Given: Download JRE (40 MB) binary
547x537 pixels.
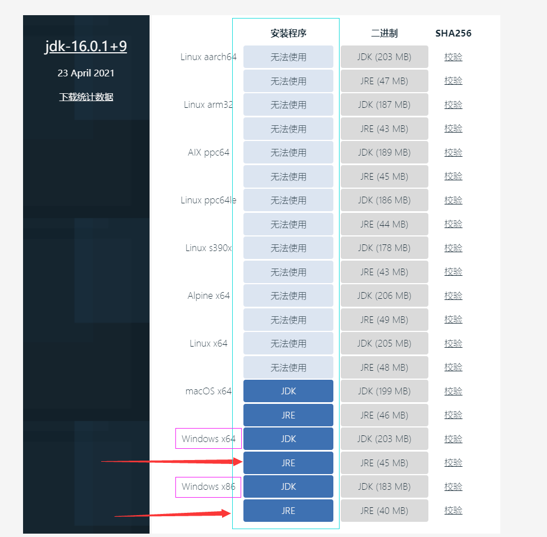Looking at the screenshot, I should [x=385, y=511].
